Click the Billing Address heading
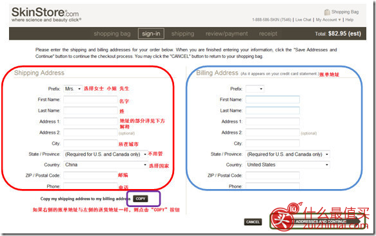The image size is (376, 236). pos(217,73)
